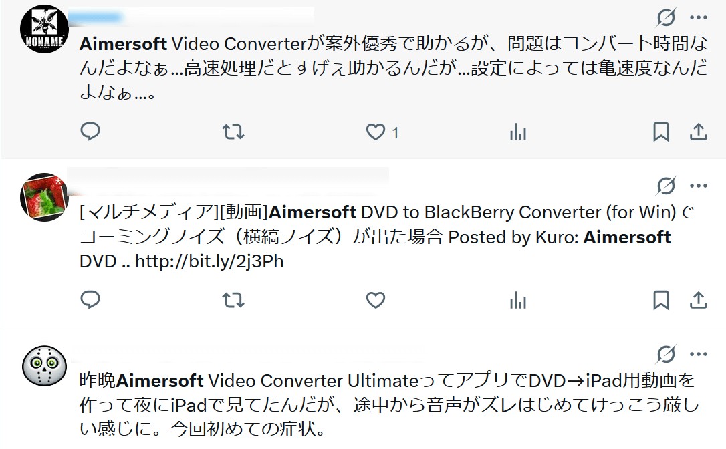Like the DVD to BlackBerry Converter tweet
The image size is (726, 449).
click(x=376, y=301)
